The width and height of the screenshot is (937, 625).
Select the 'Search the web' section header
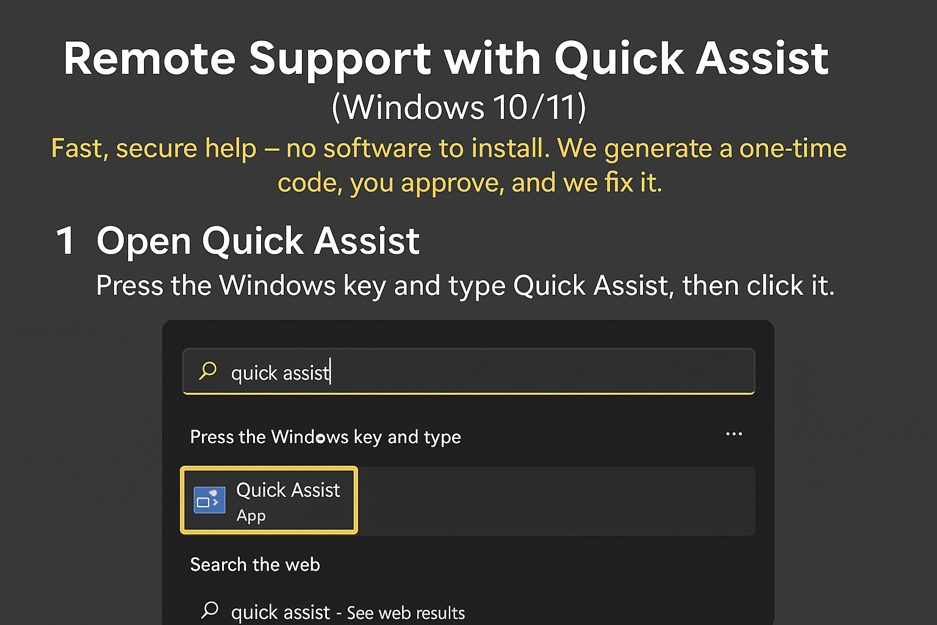(255, 565)
